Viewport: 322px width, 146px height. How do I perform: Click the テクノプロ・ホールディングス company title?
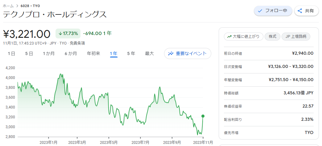click(x=55, y=14)
